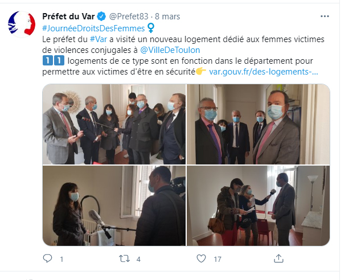Like the tweet with the heart icon
Image resolution: width=357 pixels, height=280 pixels.
click(x=201, y=258)
